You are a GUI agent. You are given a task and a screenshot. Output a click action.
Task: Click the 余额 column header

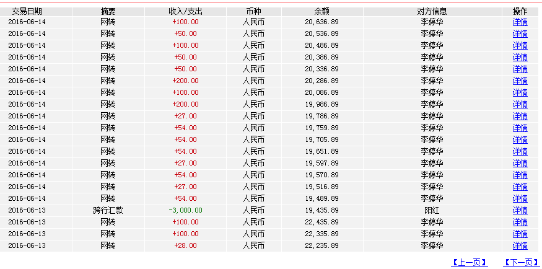(x=322, y=11)
